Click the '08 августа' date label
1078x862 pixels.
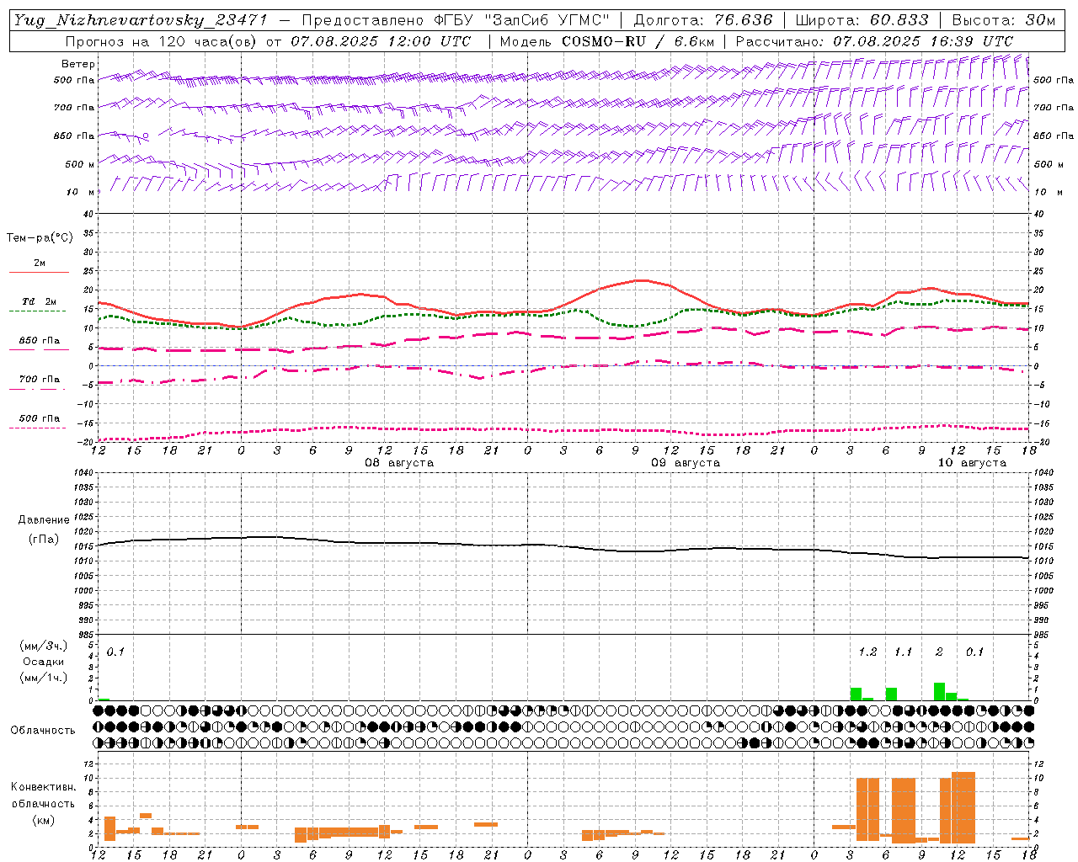(x=399, y=463)
